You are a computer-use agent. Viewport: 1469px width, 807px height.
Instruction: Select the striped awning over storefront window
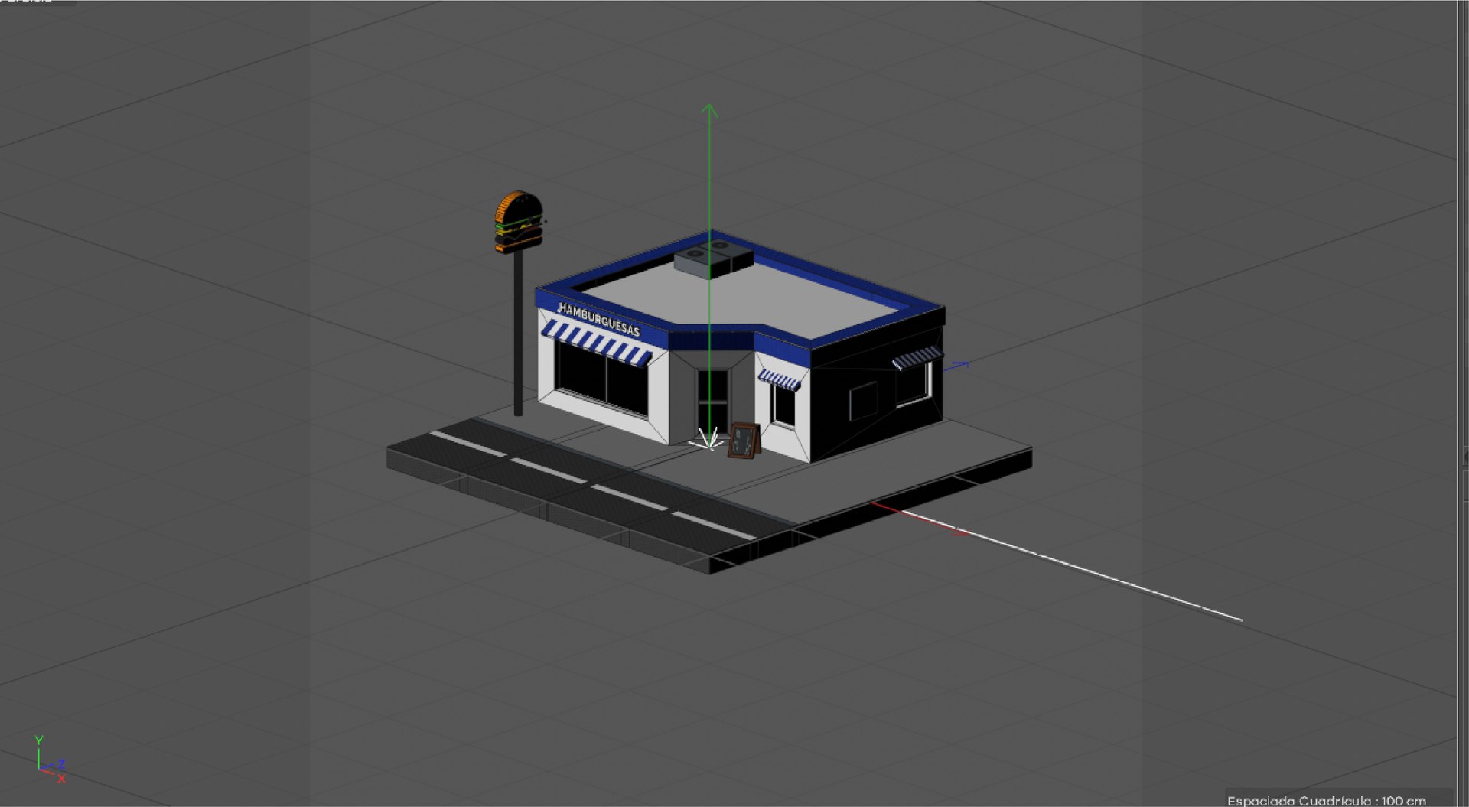pyautogui.click(x=597, y=343)
